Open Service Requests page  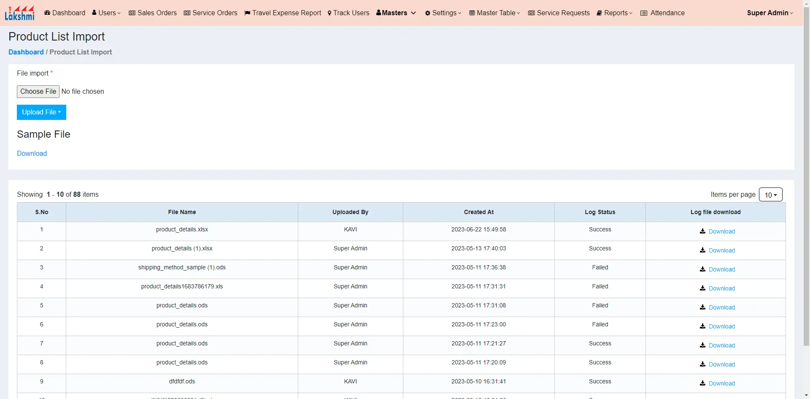[559, 13]
